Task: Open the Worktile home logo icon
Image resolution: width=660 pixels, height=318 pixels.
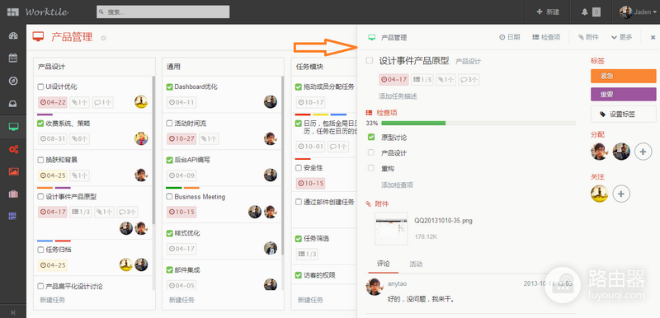Action: tap(13, 12)
